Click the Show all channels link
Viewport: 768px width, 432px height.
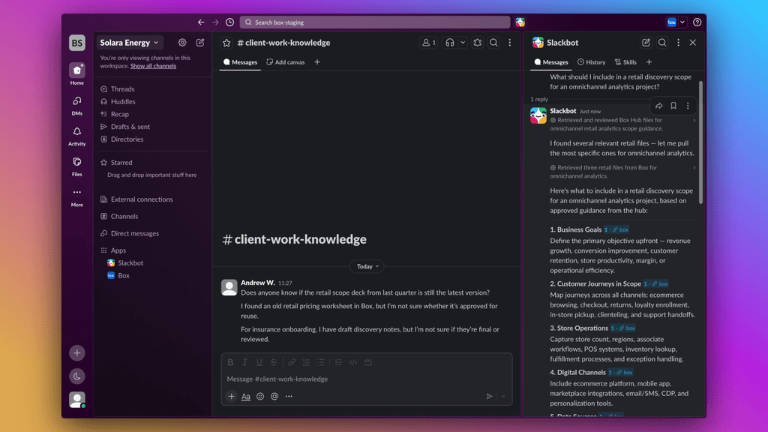coord(153,66)
